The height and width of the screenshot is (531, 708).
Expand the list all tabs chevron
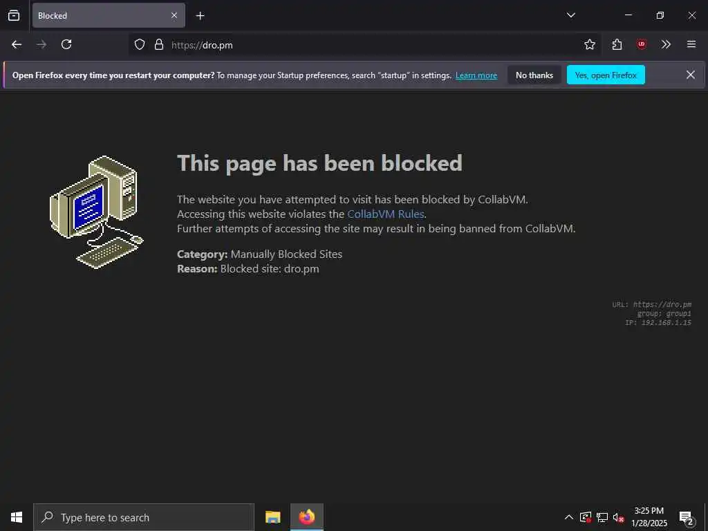[570, 15]
